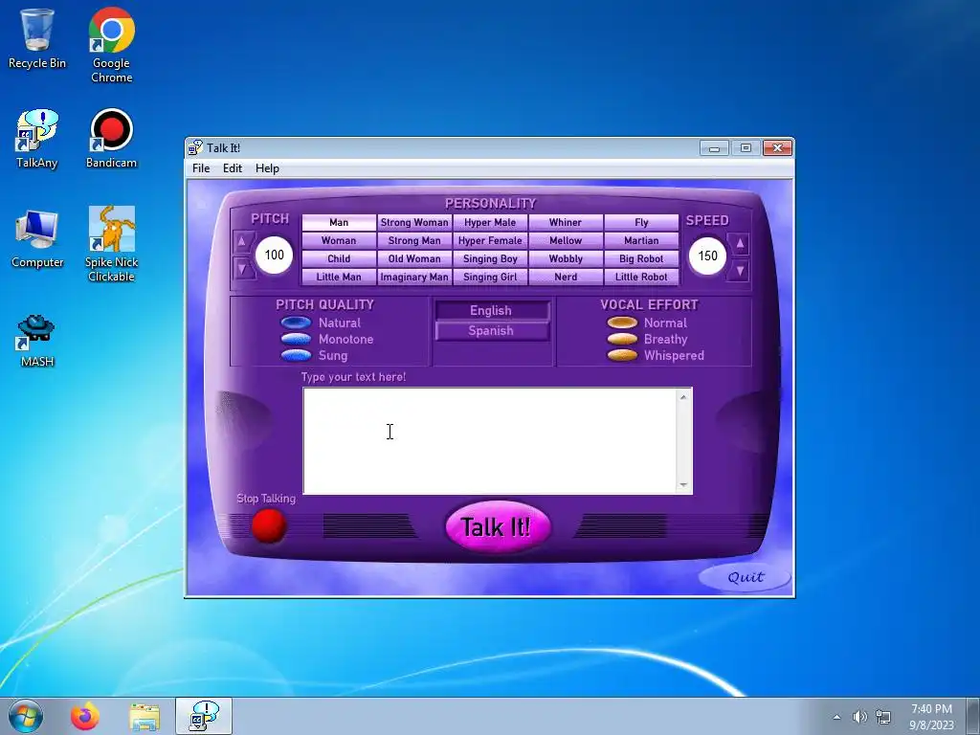Set vocal effort to Breathy
Screen dimensions: 980x735
622,340
